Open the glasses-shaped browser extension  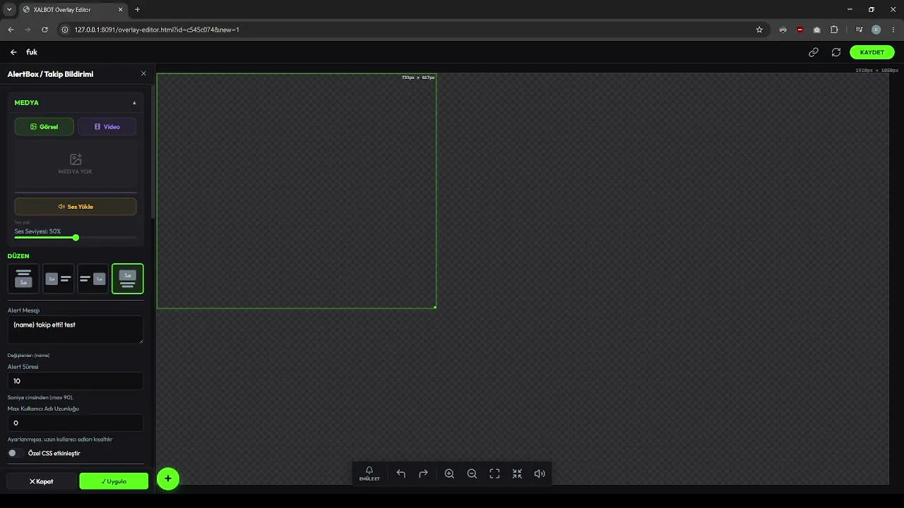point(783,30)
